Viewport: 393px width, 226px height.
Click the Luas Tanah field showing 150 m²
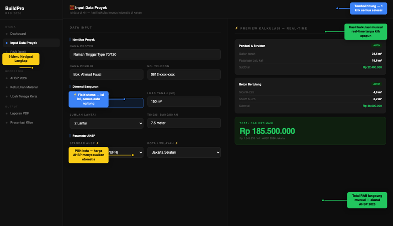click(184, 102)
